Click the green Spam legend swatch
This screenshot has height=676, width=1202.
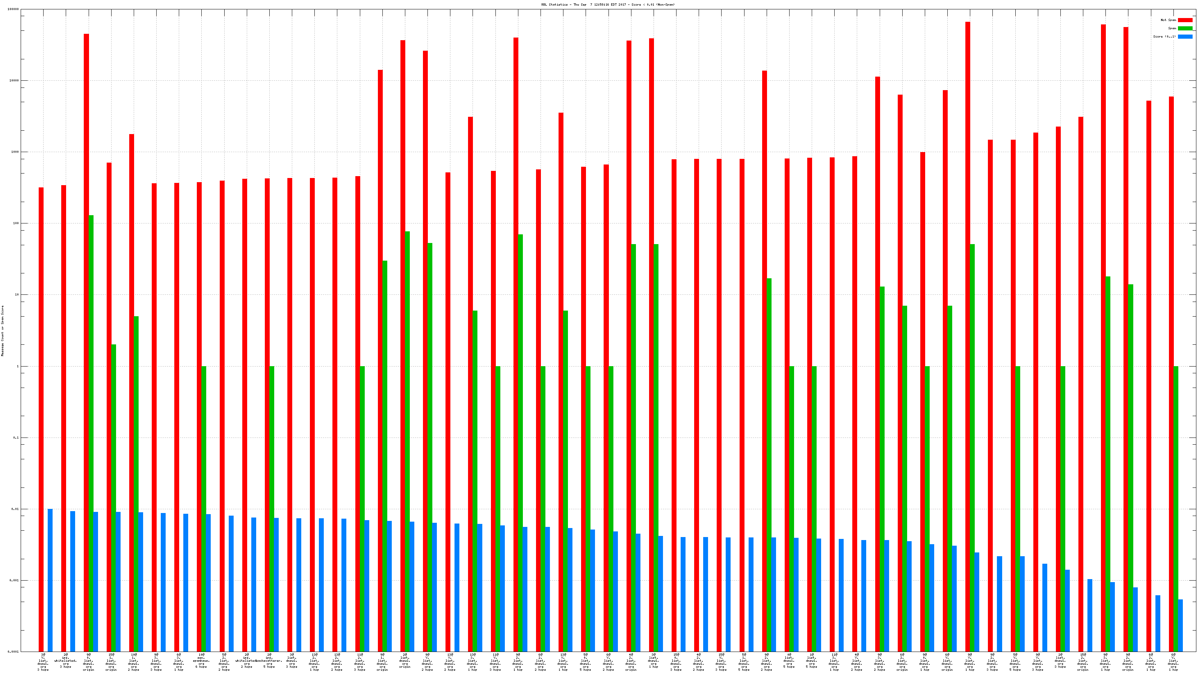tap(1185, 29)
